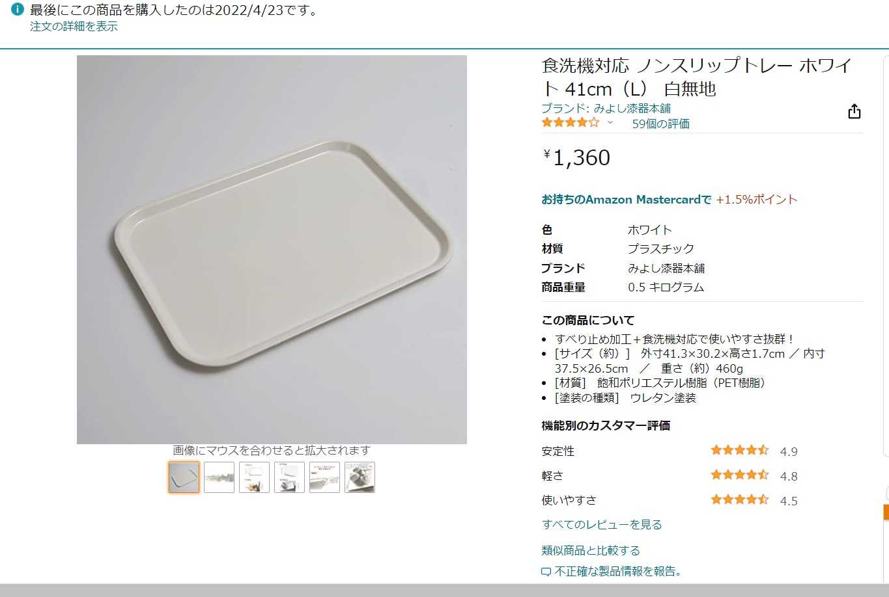Click the info icon in the purchase notice
The image size is (889, 597).
(18, 10)
